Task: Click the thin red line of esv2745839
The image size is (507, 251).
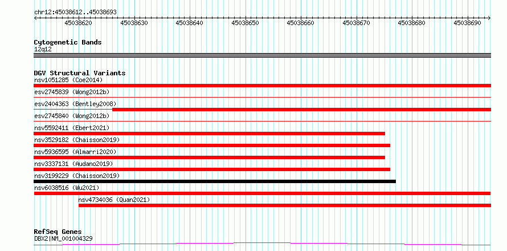Action: pos(262,97)
